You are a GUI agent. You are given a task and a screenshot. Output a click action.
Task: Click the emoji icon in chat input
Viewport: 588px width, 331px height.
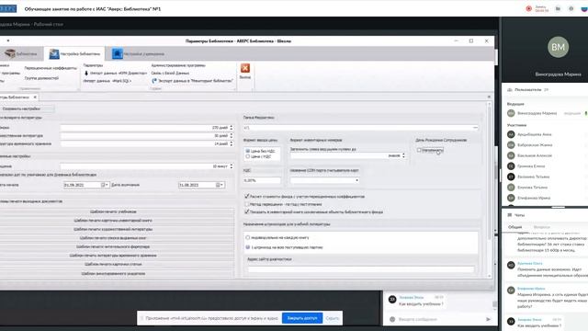click(392, 319)
